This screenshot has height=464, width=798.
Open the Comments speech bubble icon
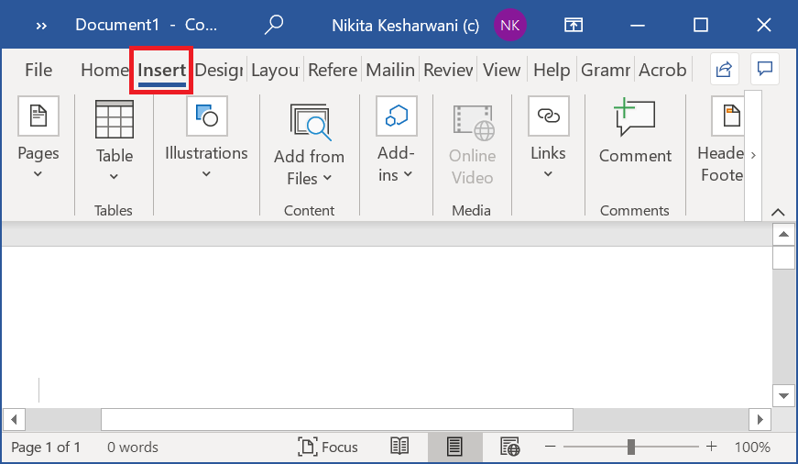click(765, 69)
